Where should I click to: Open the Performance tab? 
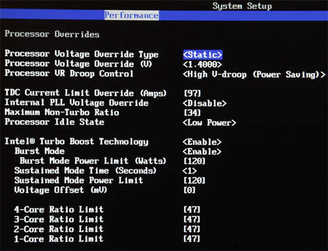point(132,16)
